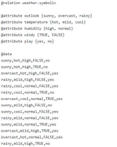Click the row rainy,mild,normal,FALSE,yes
The image size is (117, 147).
point(30,118)
